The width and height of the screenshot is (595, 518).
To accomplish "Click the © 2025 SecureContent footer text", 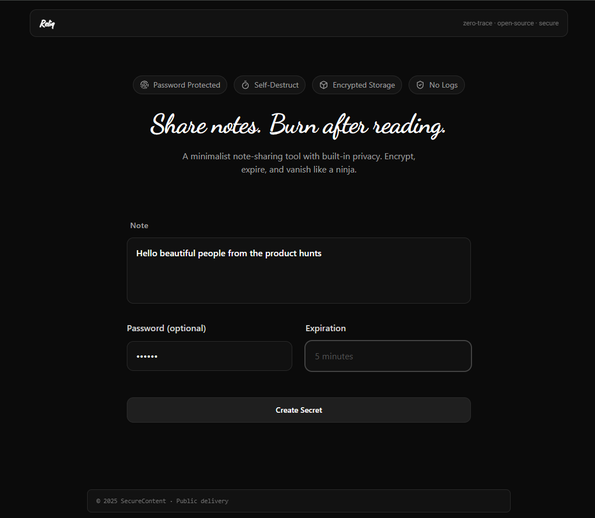I will [163, 501].
